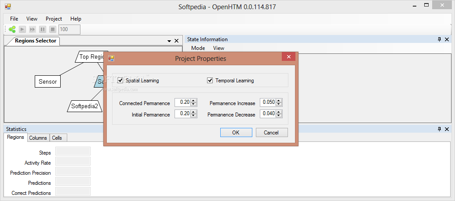Open the State Information View menu
This screenshot has height=201, width=455.
point(219,48)
